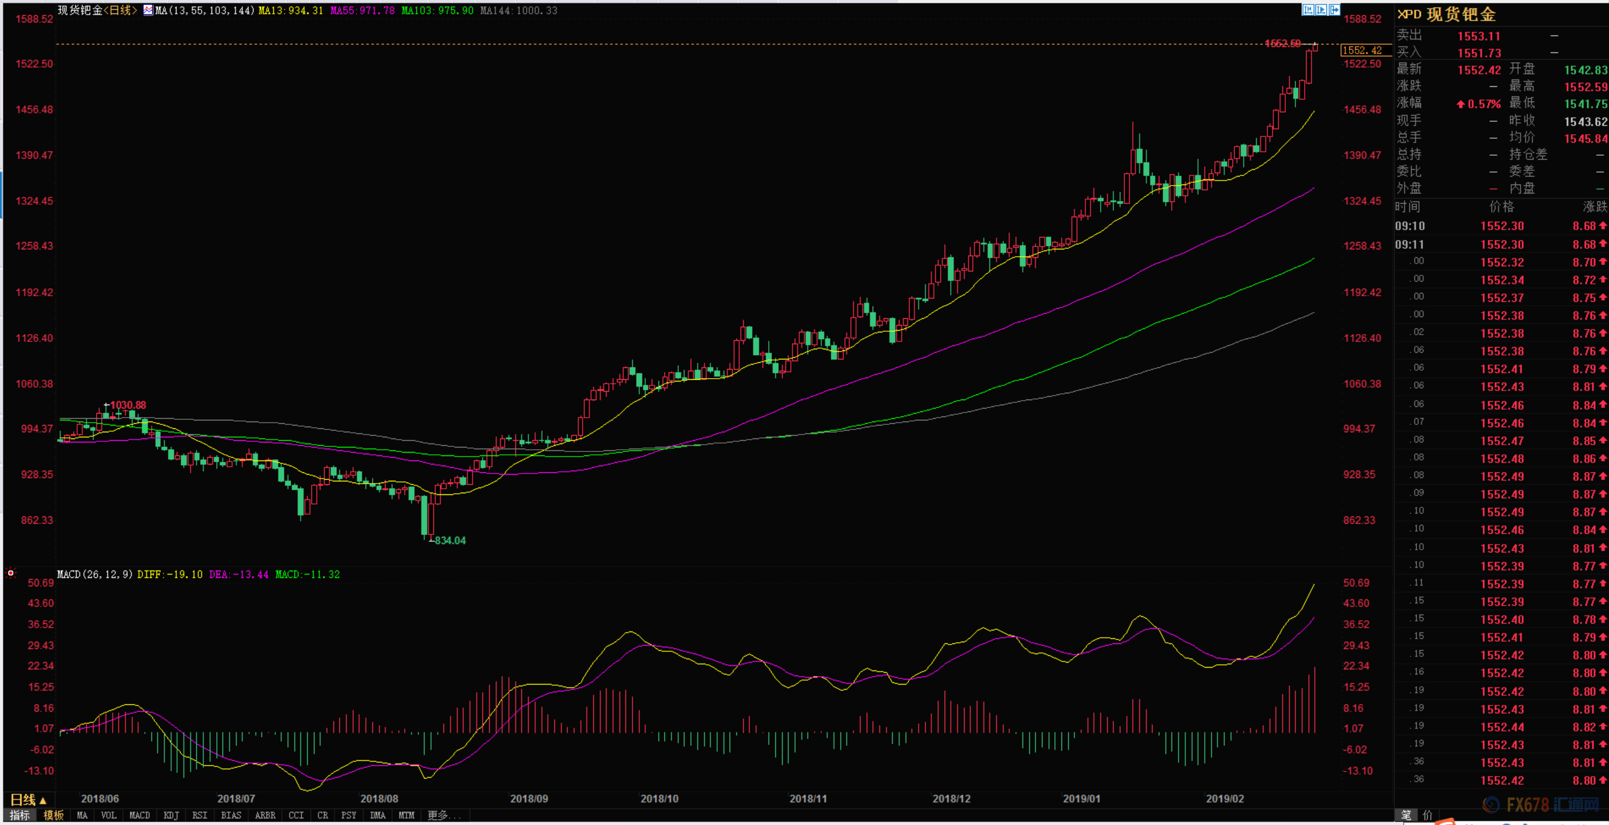Switch to the RSI indicator

(200, 815)
